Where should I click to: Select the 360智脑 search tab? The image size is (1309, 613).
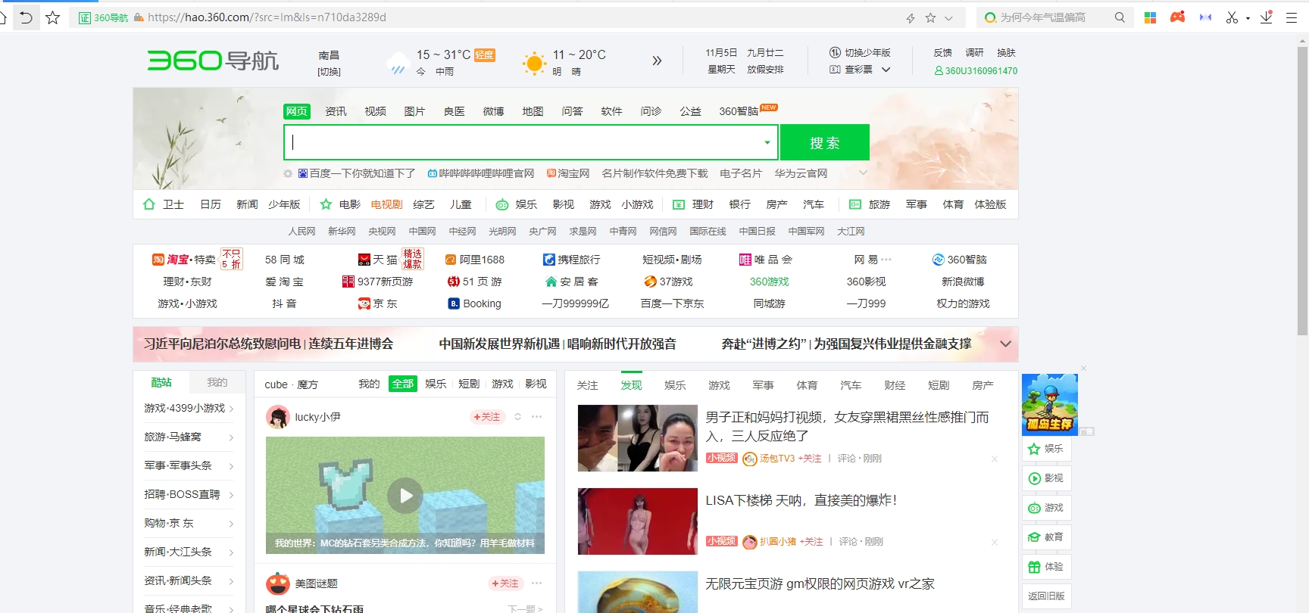739,111
